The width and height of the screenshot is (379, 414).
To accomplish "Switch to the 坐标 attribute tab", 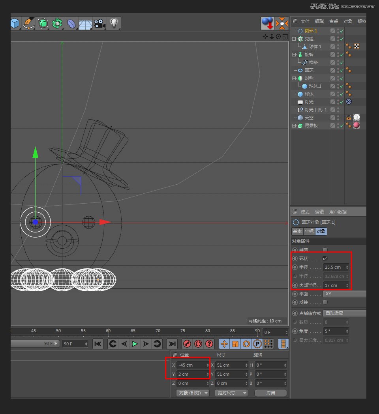I will pos(309,232).
